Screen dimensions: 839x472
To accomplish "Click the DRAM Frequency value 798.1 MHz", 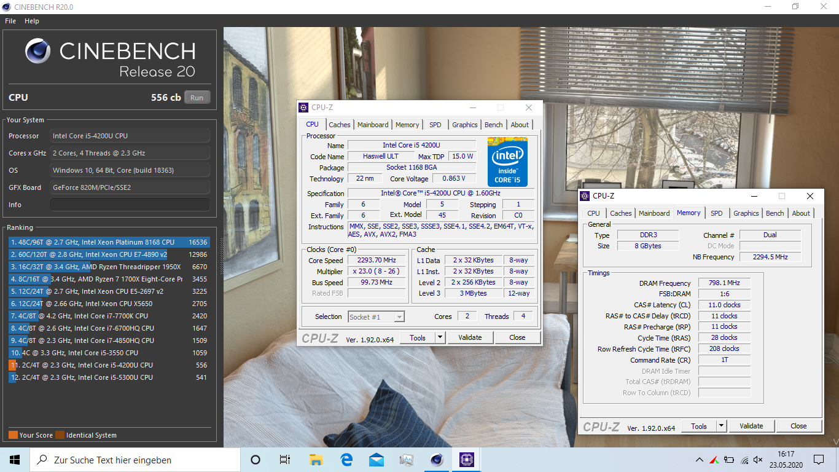I will coord(725,283).
